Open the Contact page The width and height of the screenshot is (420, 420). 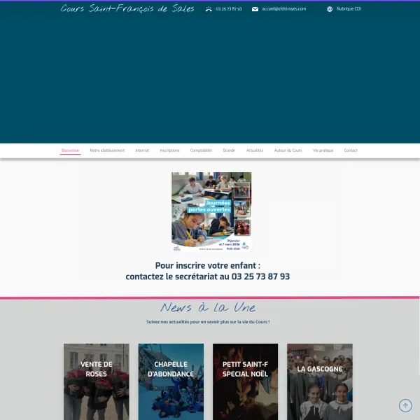[351, 150]
